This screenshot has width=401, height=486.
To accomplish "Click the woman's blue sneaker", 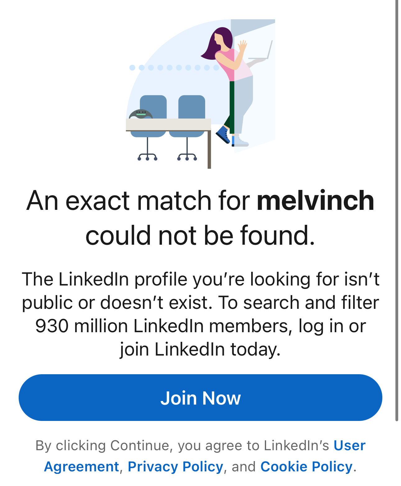I will pos(224,134).
